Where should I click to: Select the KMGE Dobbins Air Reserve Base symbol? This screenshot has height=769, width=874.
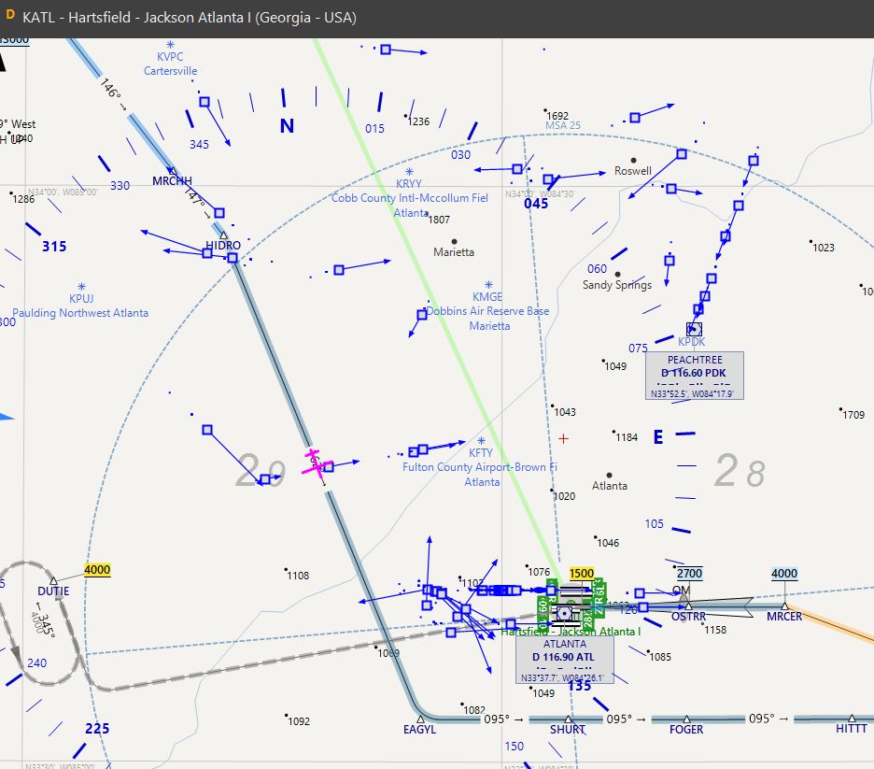tap(487, 286)
